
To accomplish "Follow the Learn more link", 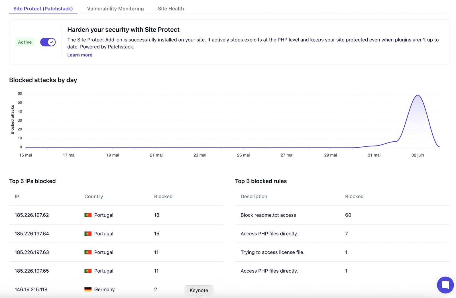I will 80,55.
